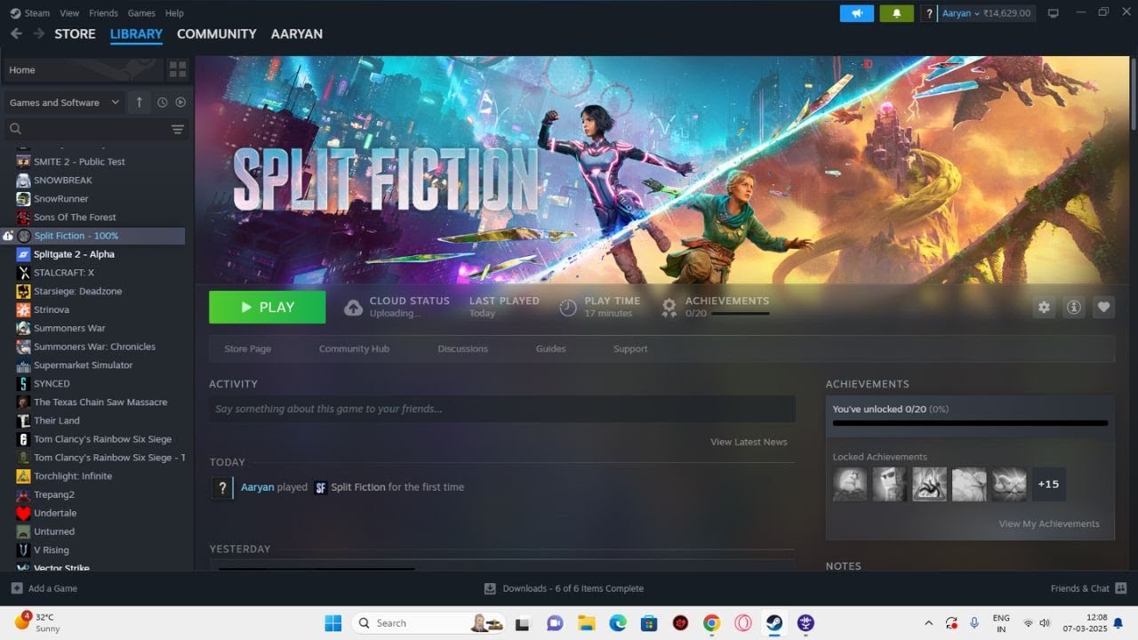Toggle sort order arrow in library
This screenshot has height=640, width=1138.
[x=139, y=102]
